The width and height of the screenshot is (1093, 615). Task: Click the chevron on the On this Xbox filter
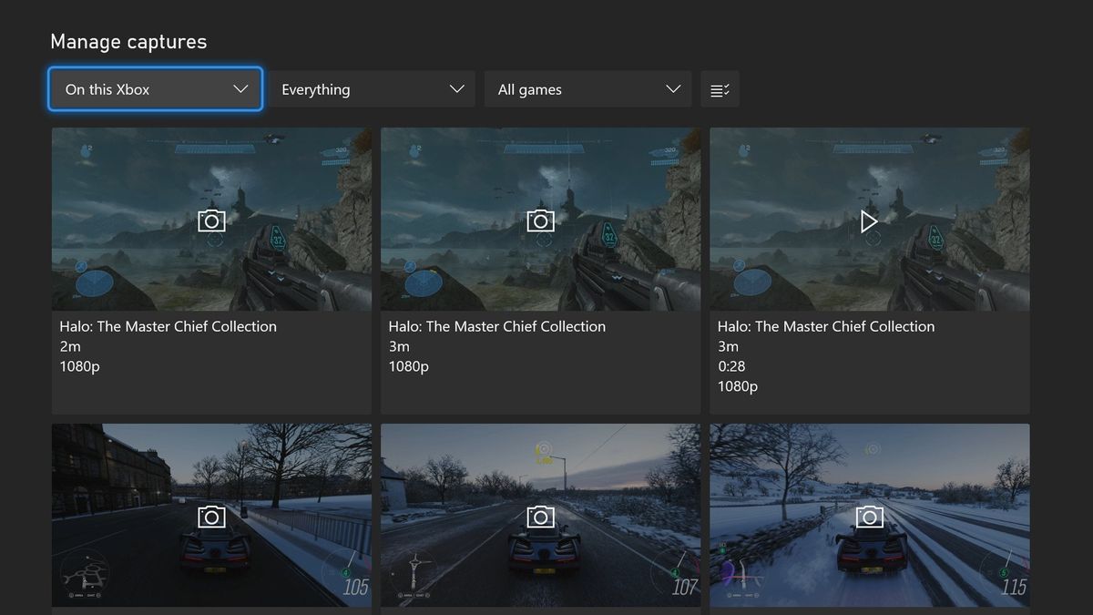click(x=240, y=88)
